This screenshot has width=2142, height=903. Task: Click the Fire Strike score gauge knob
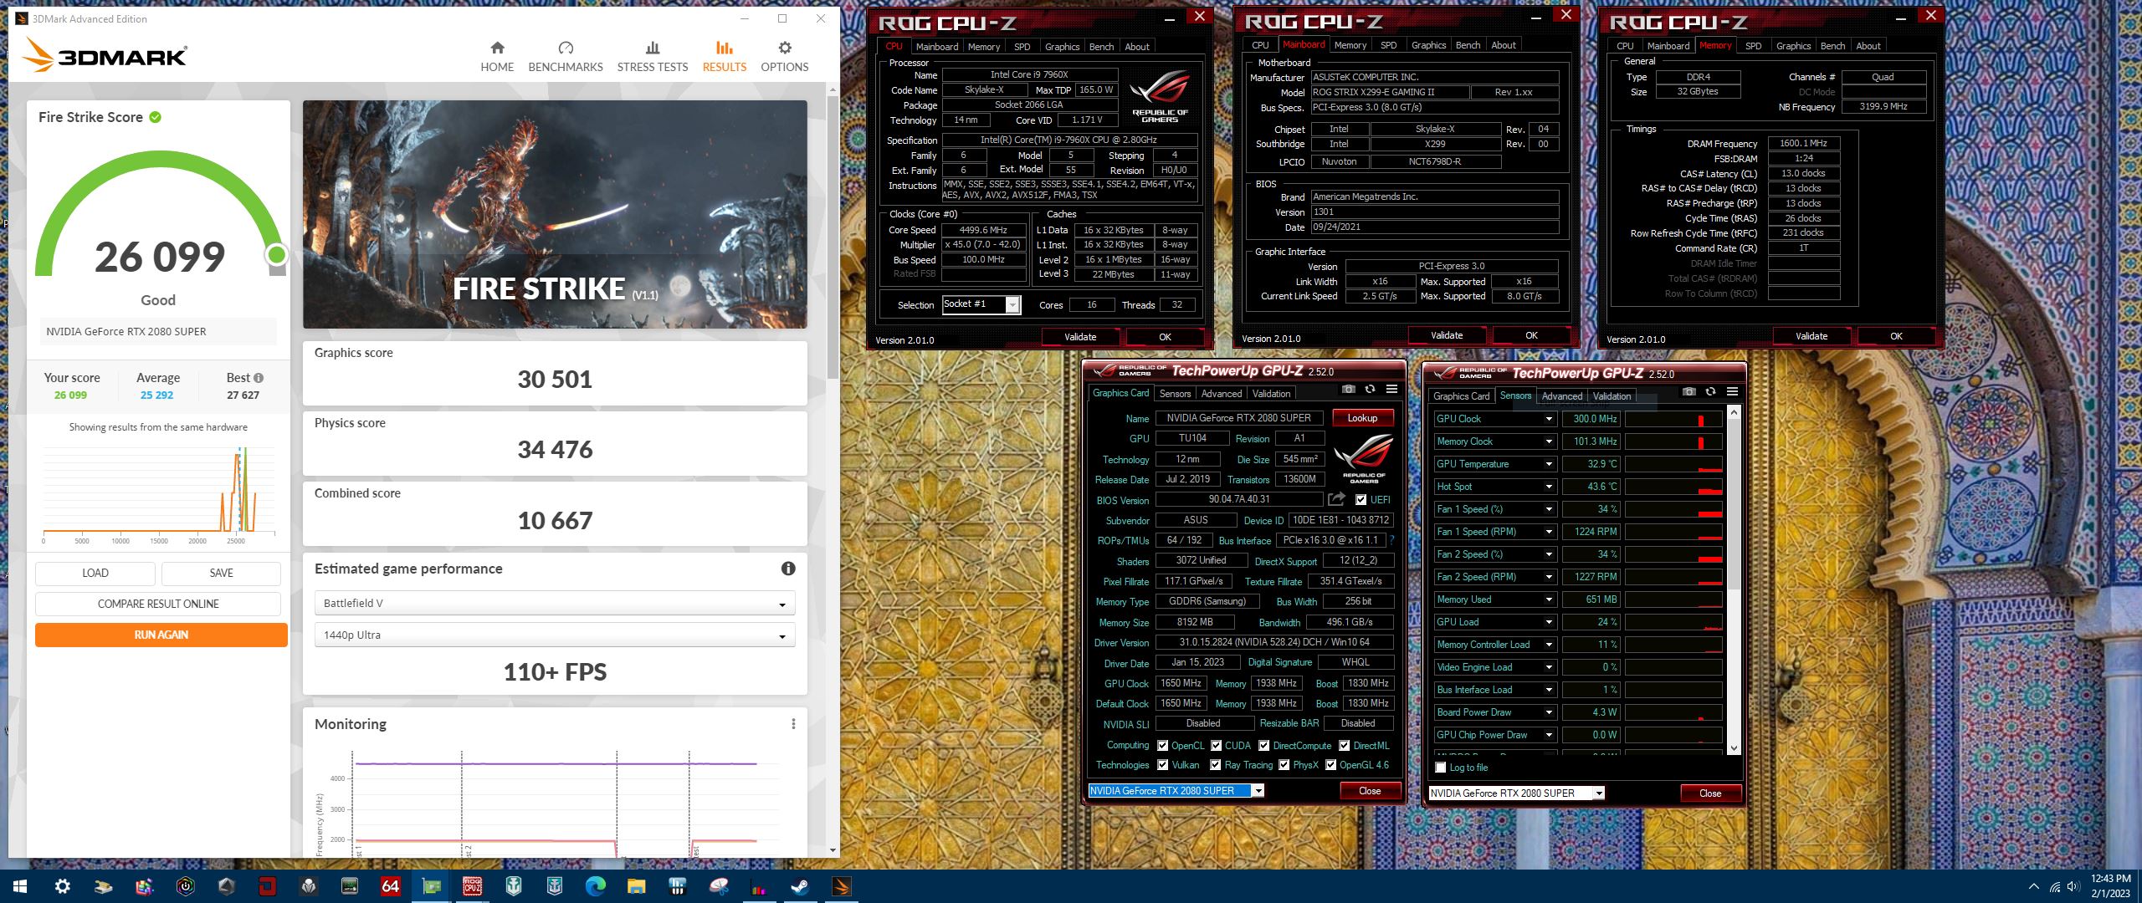(x=276, y=254)
